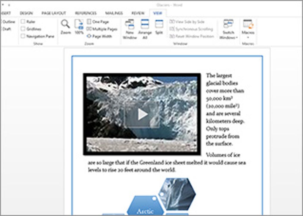Image resolution: width=303 pixels, height=216 pixels.
Task: Switch to the Review tab
Action: click(138, 13)
